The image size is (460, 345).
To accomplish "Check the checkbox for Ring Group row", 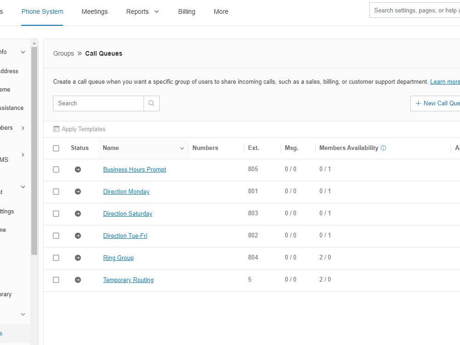I will (x=56, y=258).
